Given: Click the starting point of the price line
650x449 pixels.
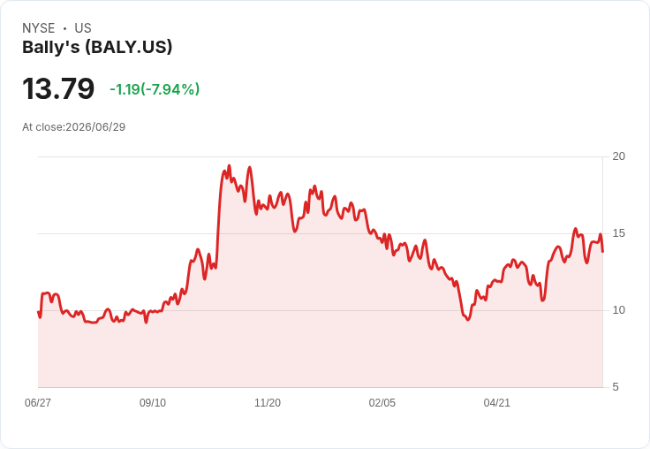Looking at the screenshot, I should (38, 312).
